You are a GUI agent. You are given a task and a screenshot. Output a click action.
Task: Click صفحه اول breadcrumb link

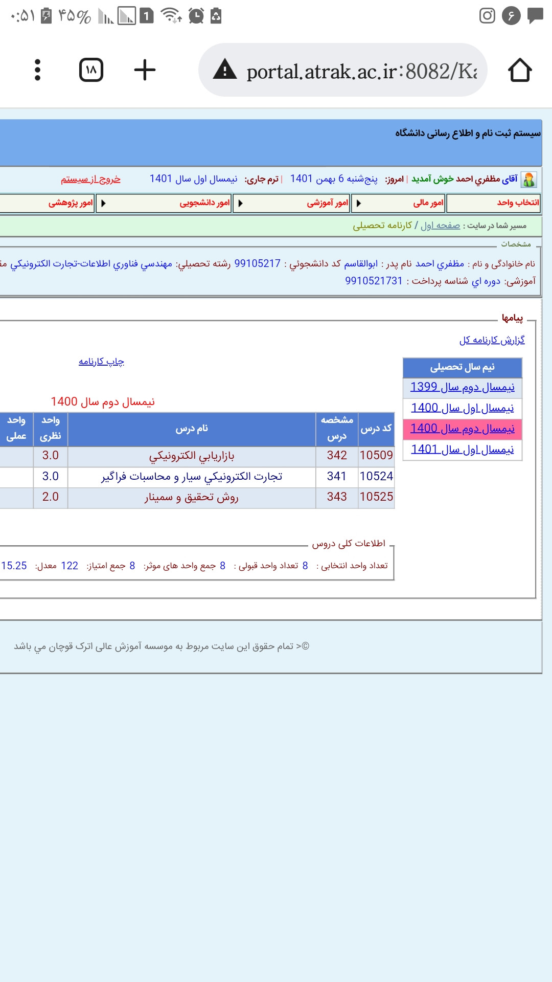pyautogui.click(x=440, y=226)
